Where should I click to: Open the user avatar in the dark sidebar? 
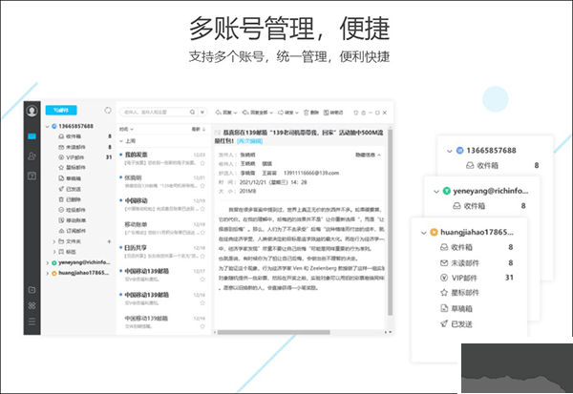point(32,111)
